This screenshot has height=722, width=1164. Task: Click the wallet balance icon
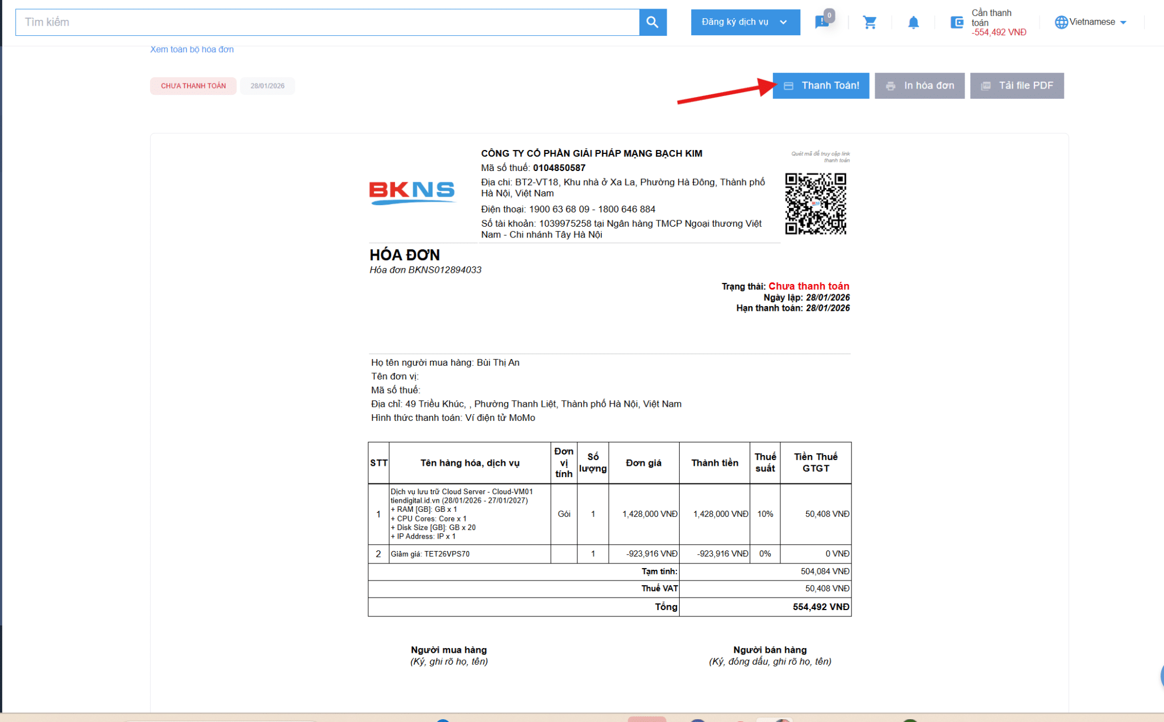[x=957, y=23]
